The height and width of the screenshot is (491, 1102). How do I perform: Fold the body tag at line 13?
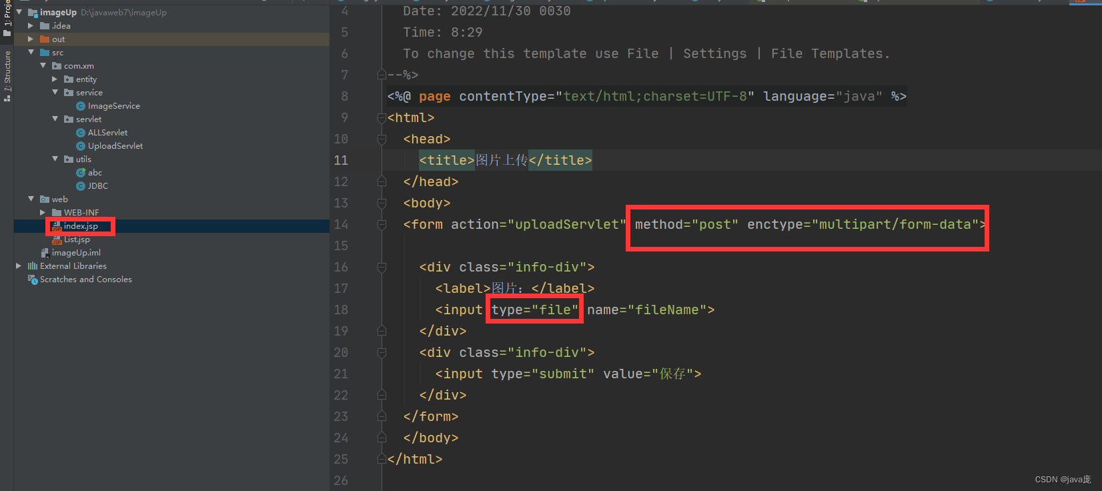click(x=382, y=203)
